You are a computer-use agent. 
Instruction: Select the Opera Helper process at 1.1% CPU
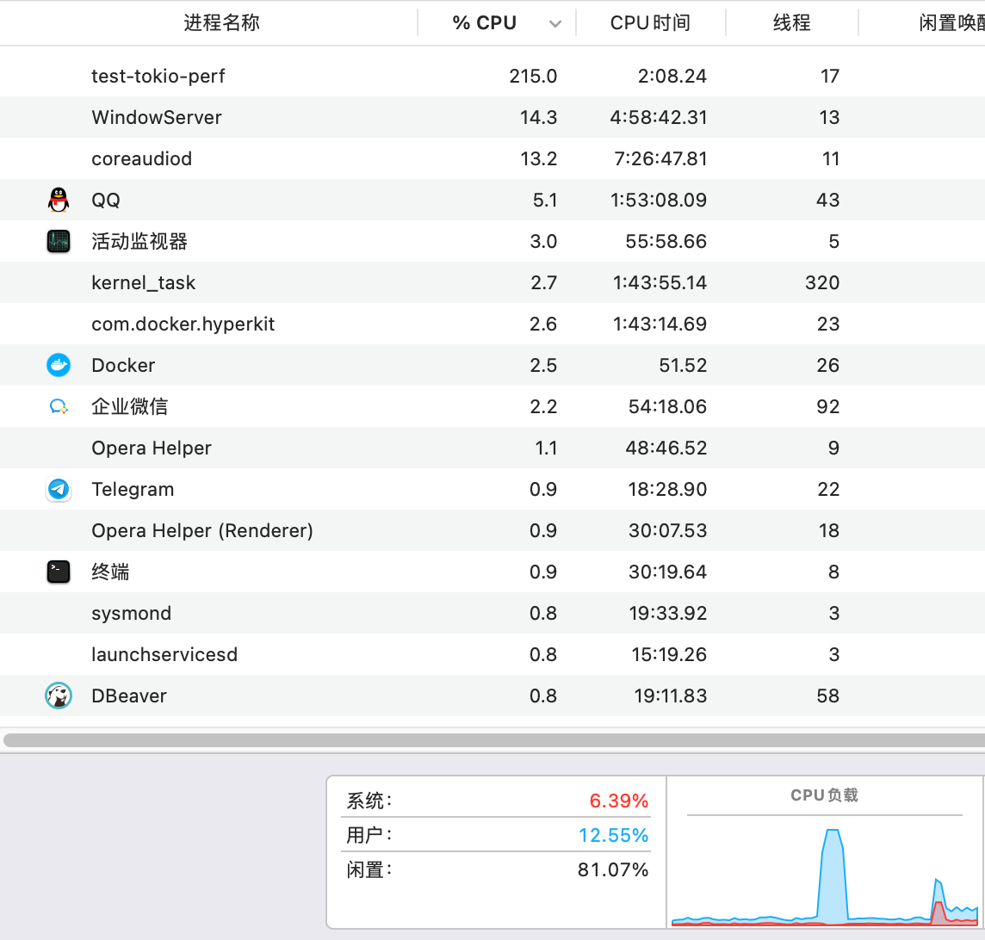click(492, 448)
